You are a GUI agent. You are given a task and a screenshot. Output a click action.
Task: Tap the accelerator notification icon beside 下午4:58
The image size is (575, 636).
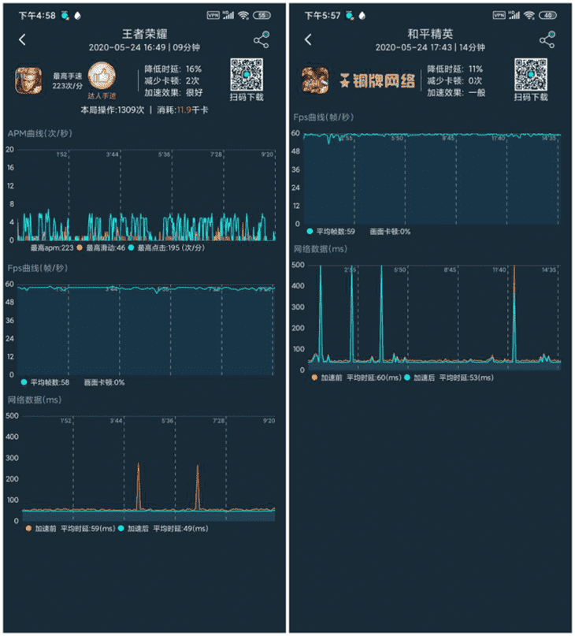point(65,16)
